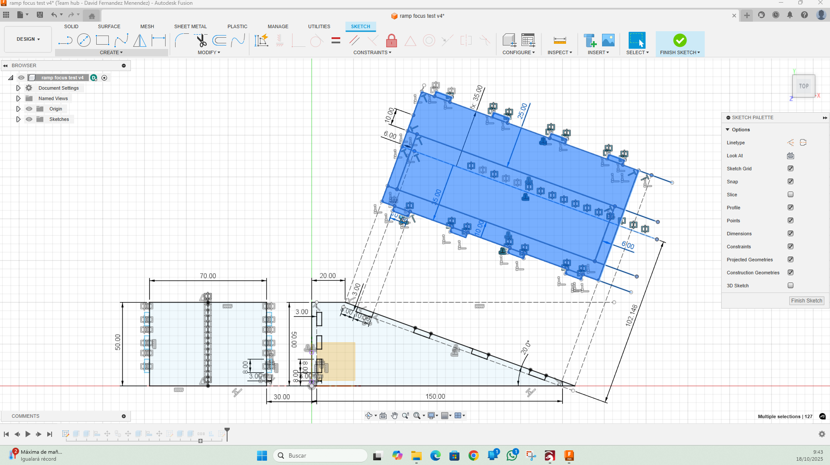Screen dimensions: 830x465
Task: Select the Fillet tool in Modify
Action: tap(182, 41)
